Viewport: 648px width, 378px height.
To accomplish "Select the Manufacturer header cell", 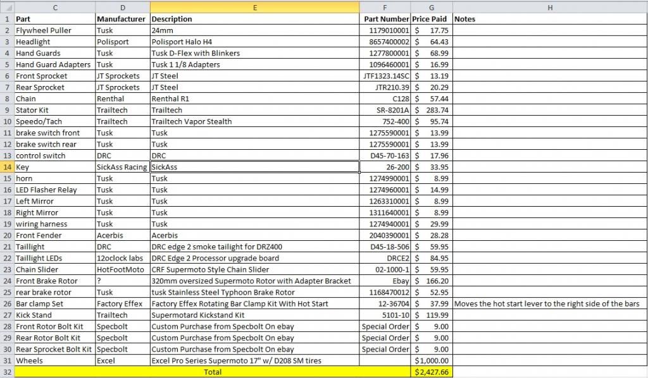I will (122, 19).
